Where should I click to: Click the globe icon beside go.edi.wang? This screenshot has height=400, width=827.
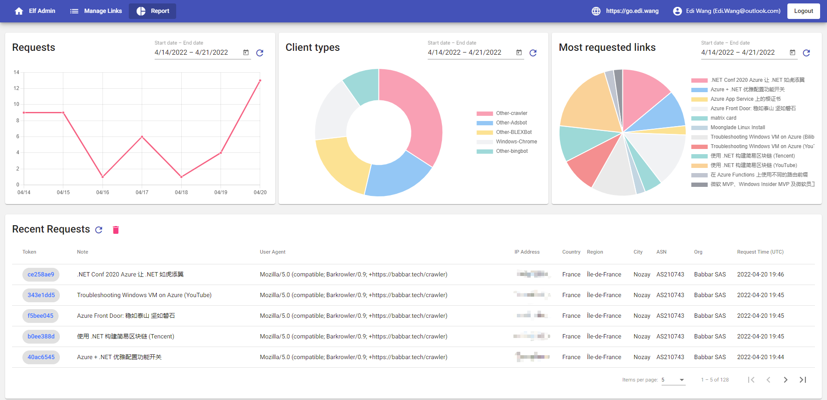(596, 11)
